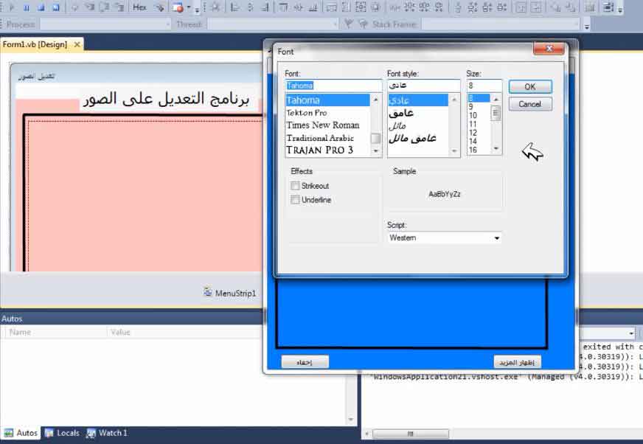Click the Hex display toolbar button

(x=139, y=7)
